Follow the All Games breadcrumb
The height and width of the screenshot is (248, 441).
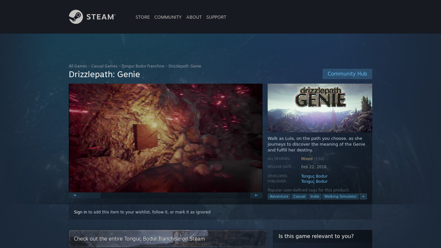(78, 66)
